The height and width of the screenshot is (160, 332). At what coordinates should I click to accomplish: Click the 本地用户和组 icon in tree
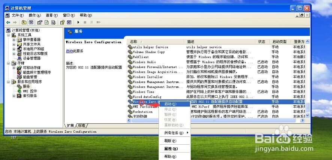[19, 49]
